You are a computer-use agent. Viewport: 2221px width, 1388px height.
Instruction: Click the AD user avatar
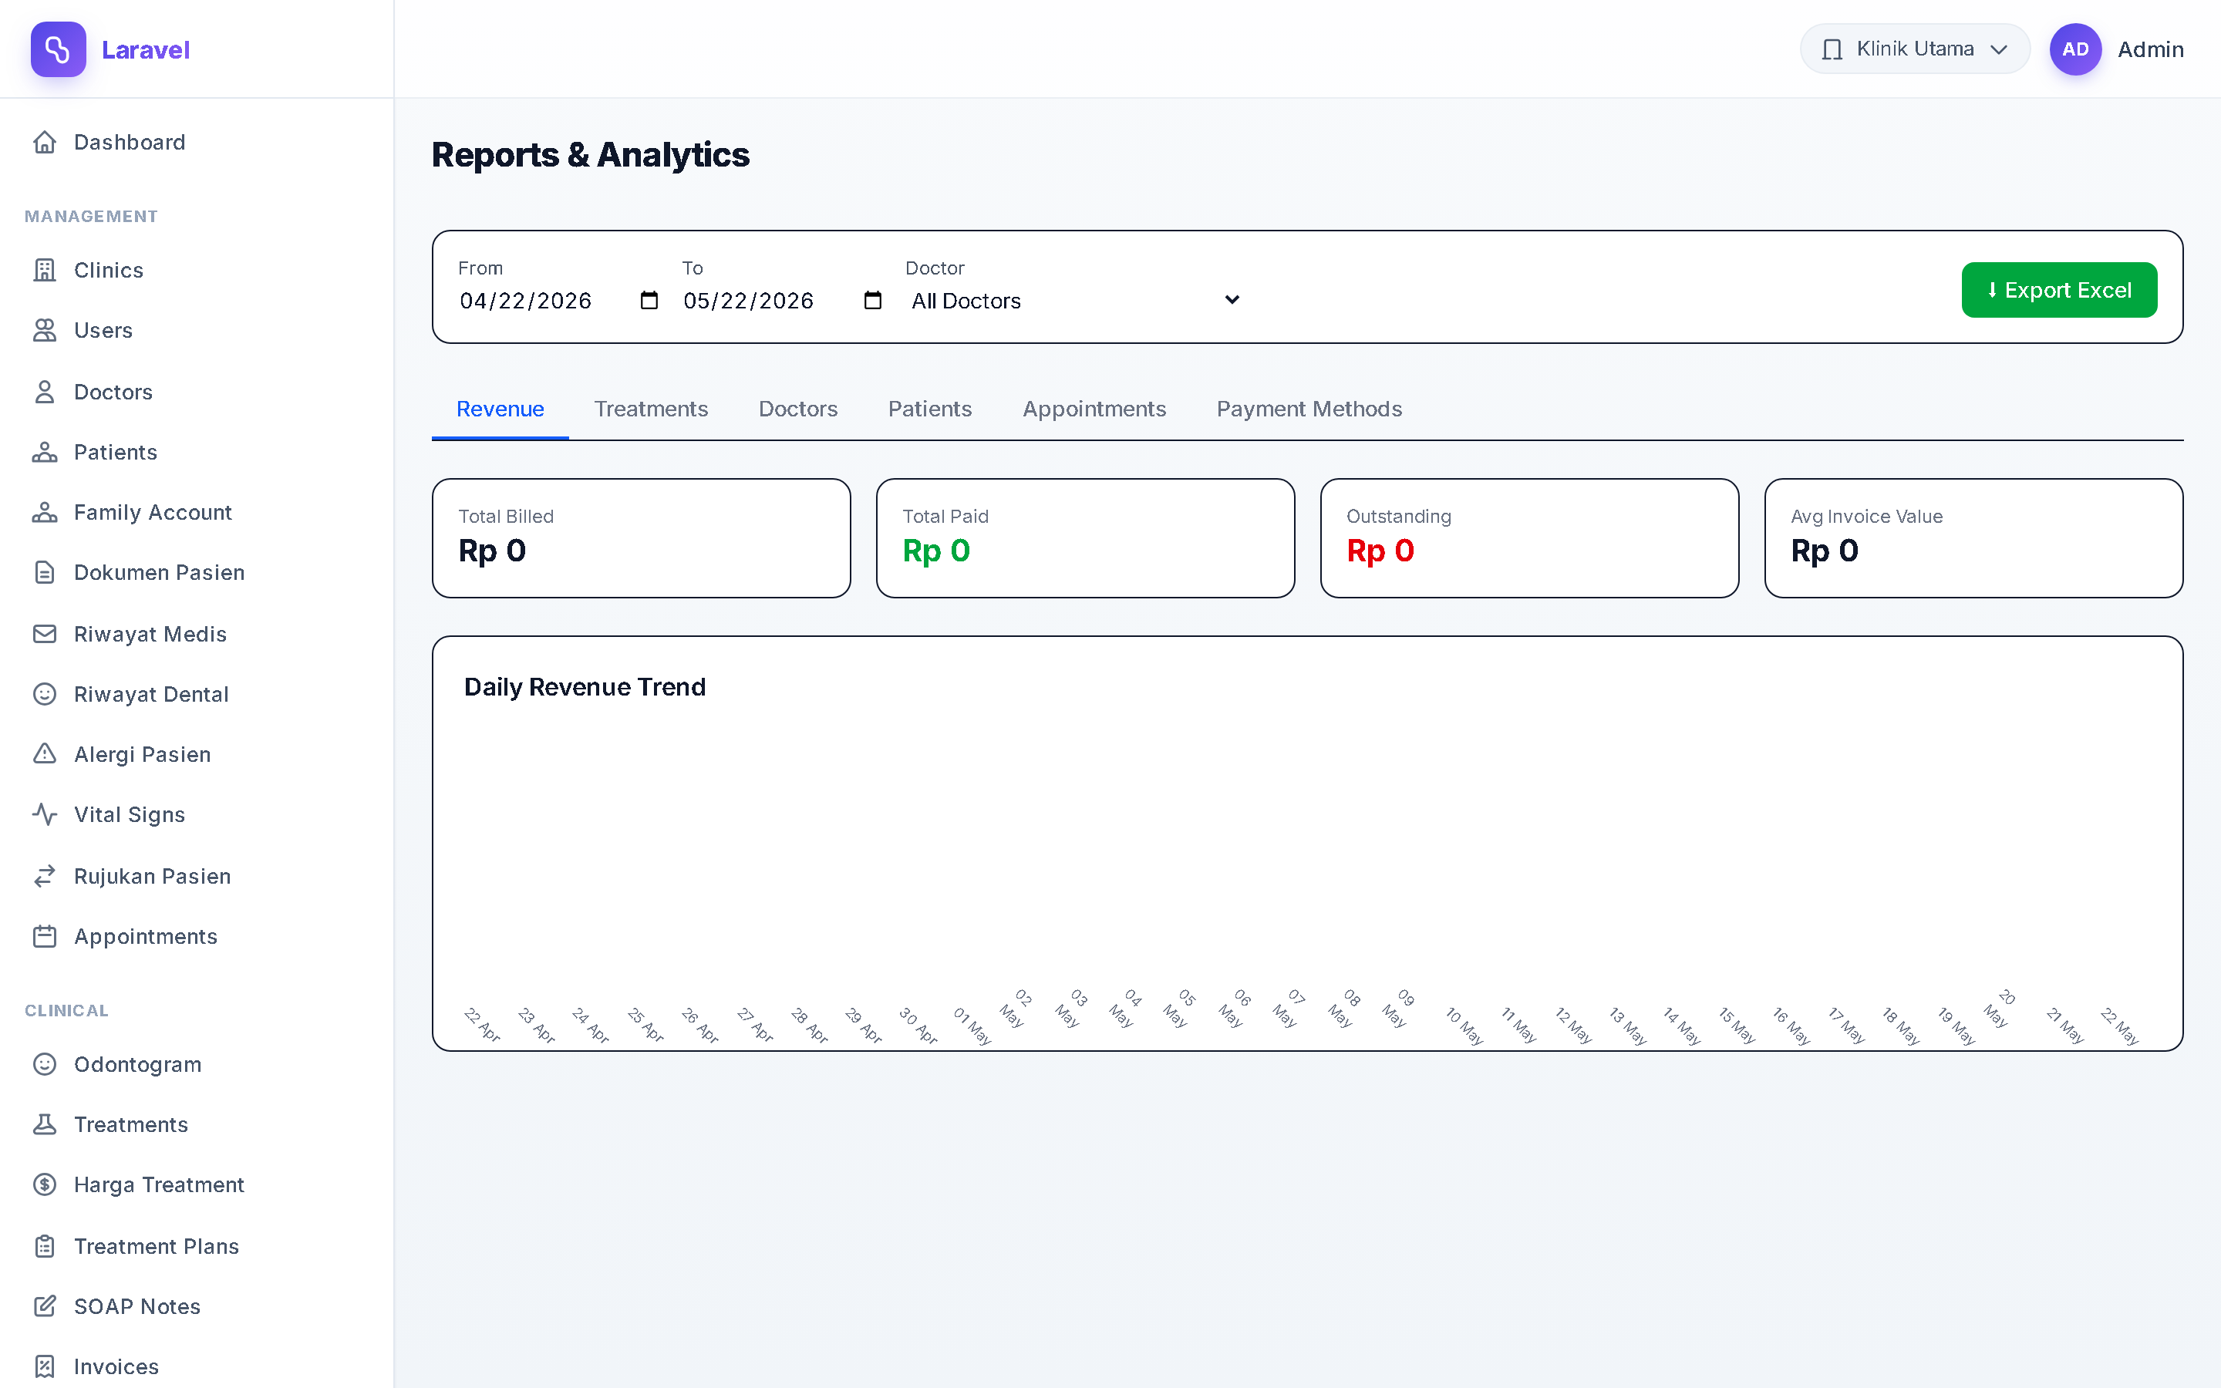(2075, 49)
